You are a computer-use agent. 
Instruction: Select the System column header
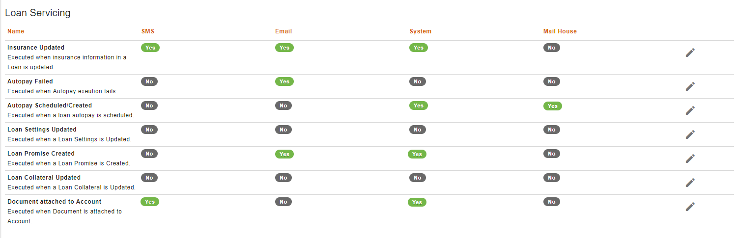(421, 31)
